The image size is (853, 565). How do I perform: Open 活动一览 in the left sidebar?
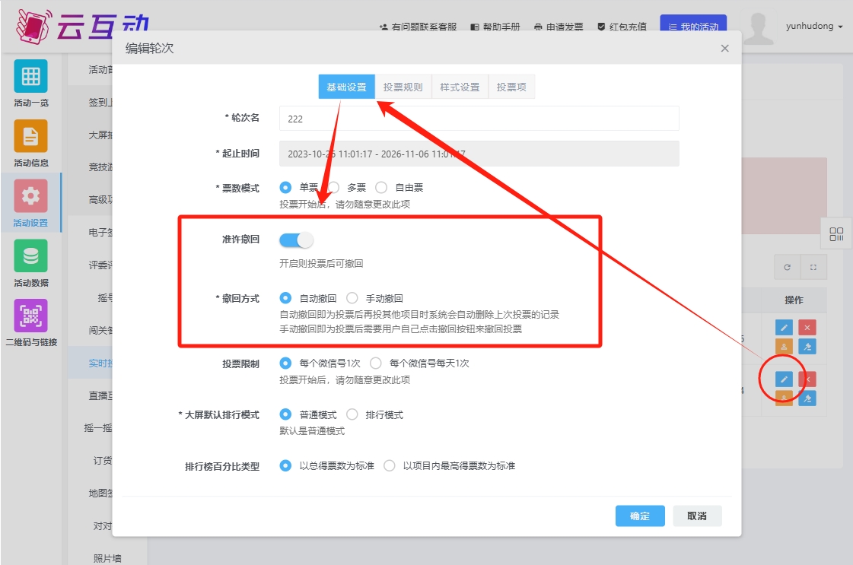(x=30, y=77)
